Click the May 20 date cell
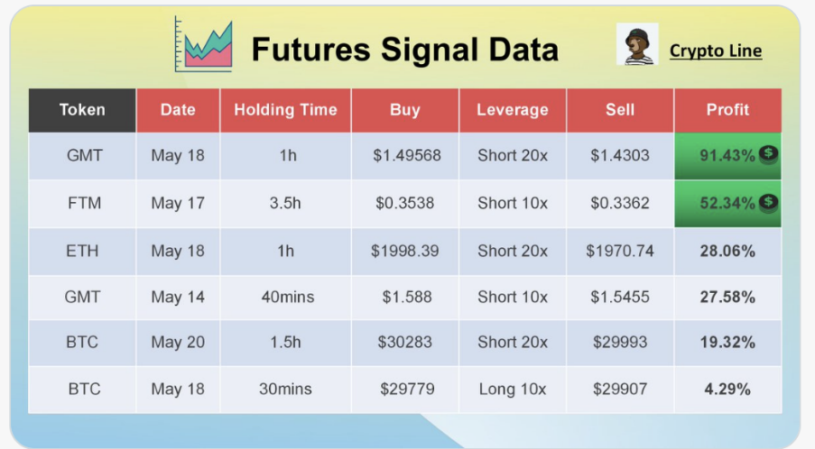 (178, 343)
